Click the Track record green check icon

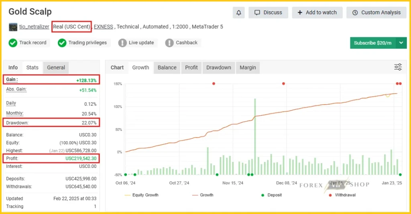point(13,43)
